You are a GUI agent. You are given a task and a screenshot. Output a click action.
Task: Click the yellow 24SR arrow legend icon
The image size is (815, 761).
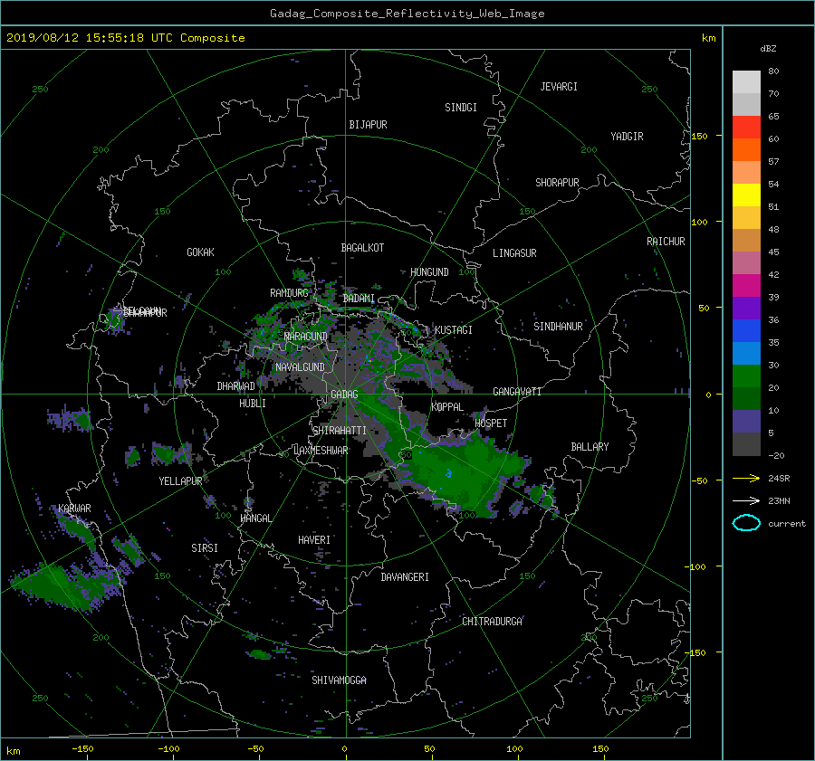pyautogui.click(x=746, y=478)
